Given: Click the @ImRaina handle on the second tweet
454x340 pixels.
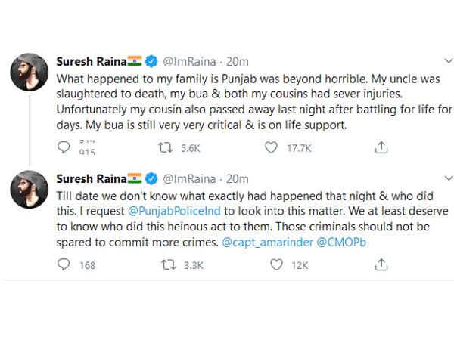Looking at the screenshot, I should 189,178.
